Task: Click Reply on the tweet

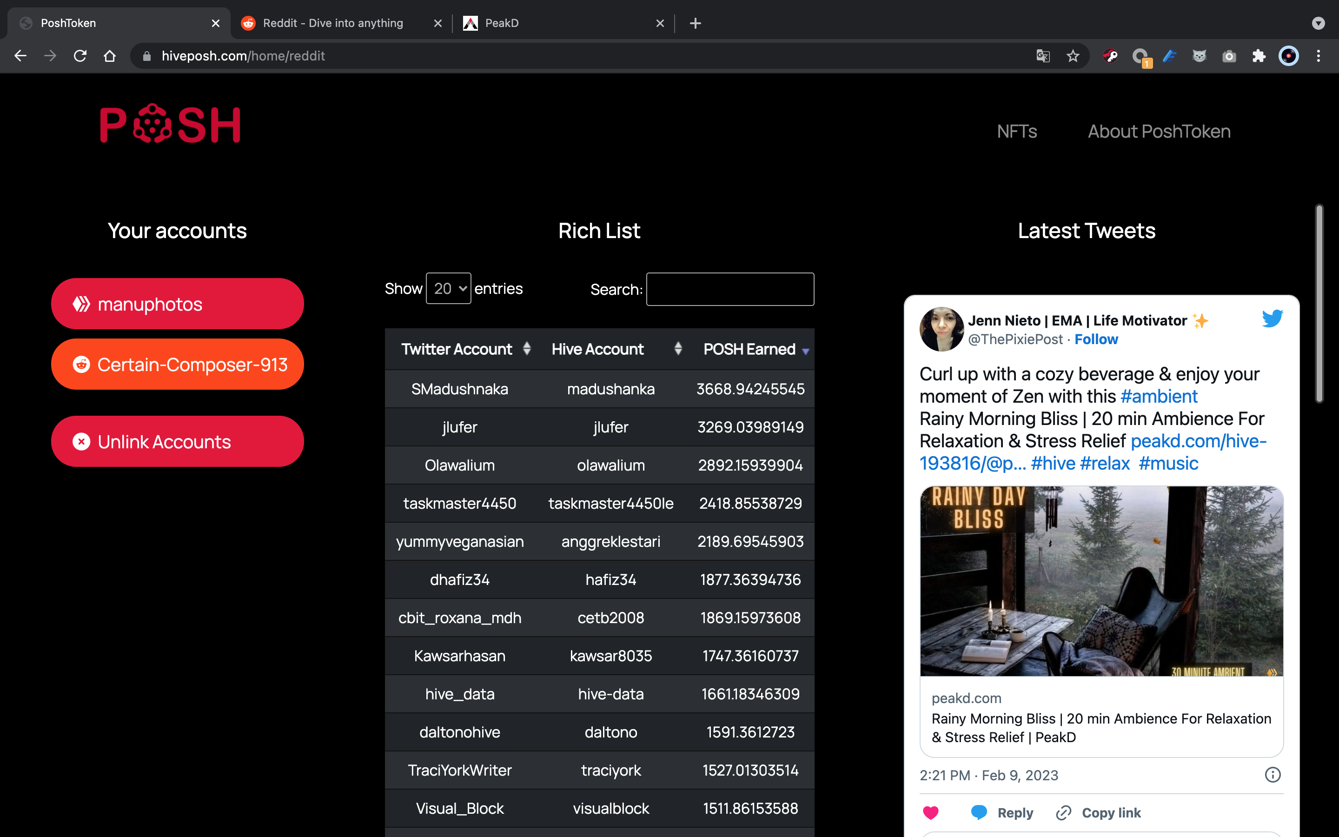Action: (x=1002, y=813)
